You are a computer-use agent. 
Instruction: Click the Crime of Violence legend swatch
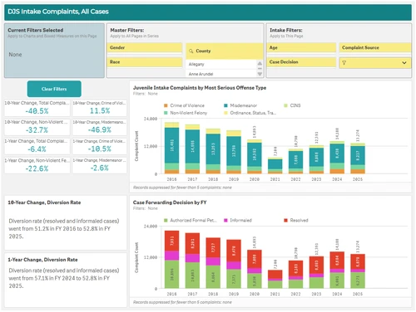point(166,105)
